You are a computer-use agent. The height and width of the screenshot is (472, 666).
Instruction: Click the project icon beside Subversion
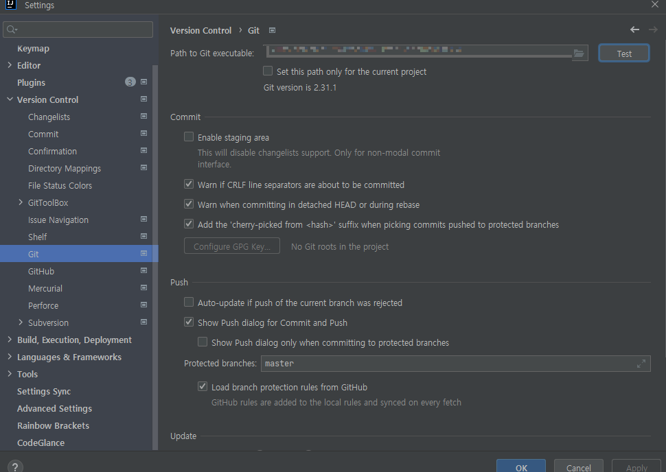pyautogui.click(x=144, y=322)
